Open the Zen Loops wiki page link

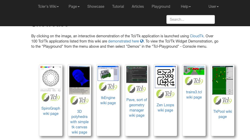pyautogui.click(x=165, y=108)
